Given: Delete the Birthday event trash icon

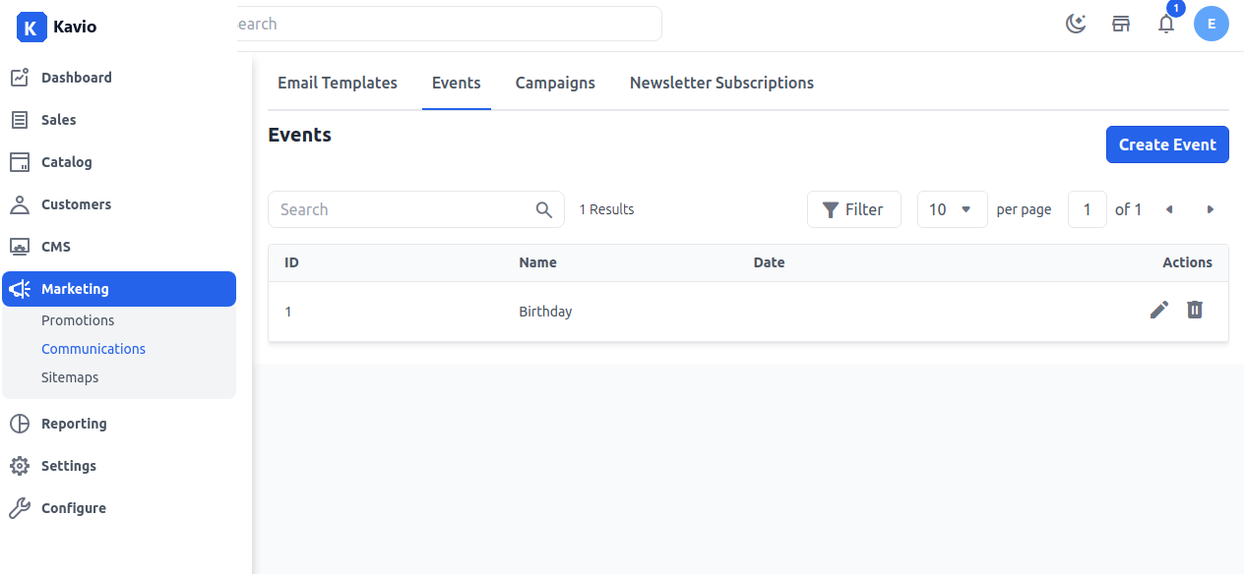Looking at the screenshot, I should (1195, 310).
